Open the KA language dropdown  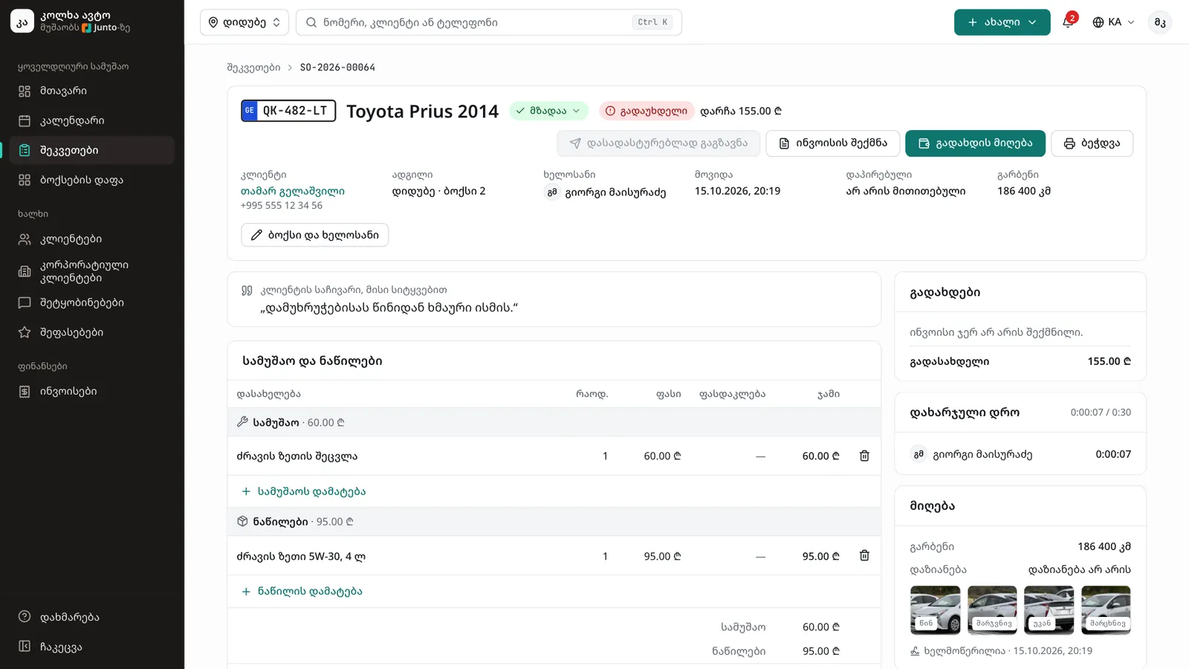click(x=1113, y=22)
